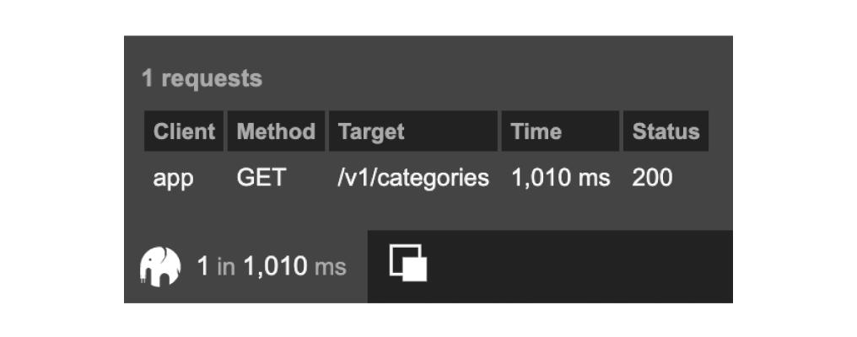857x337 pixels.
Task: Select the 'app' client cell
Action: (x=174, y=179)
